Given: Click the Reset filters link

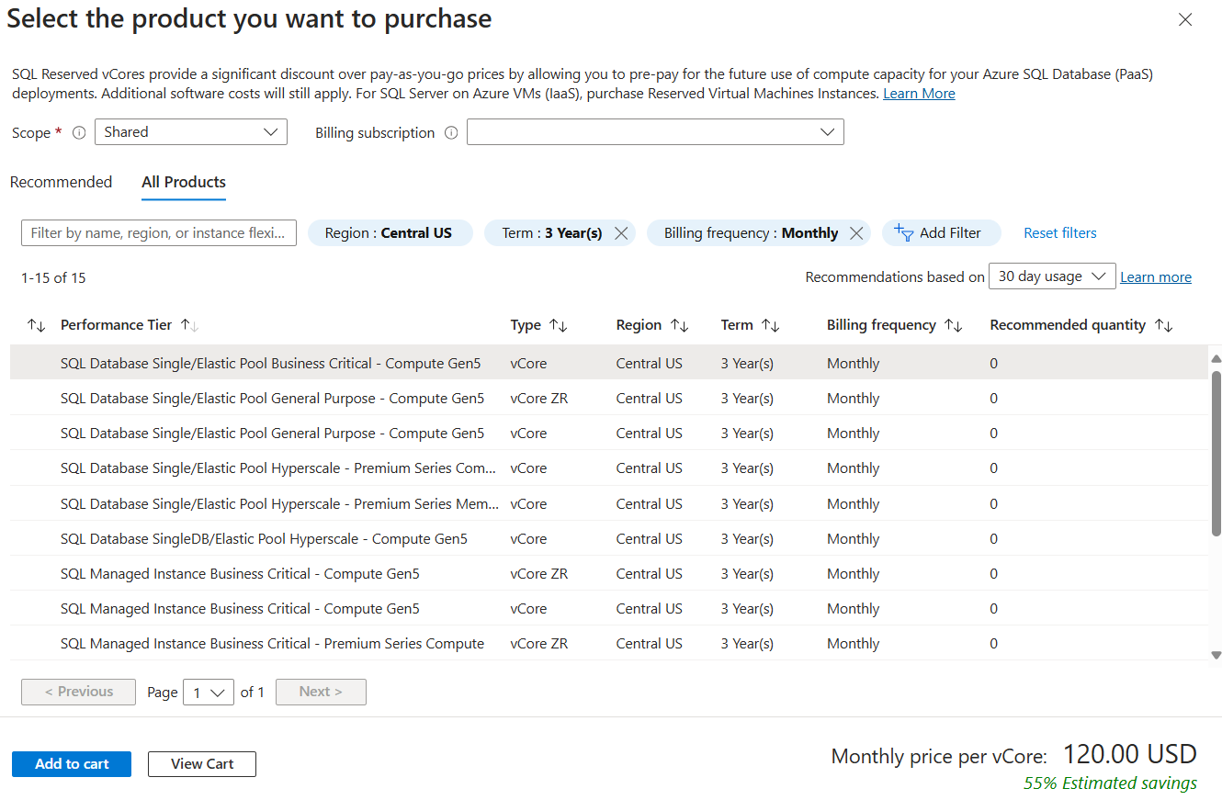Looking at the screenshot, I should click(x=1059, y=232).
